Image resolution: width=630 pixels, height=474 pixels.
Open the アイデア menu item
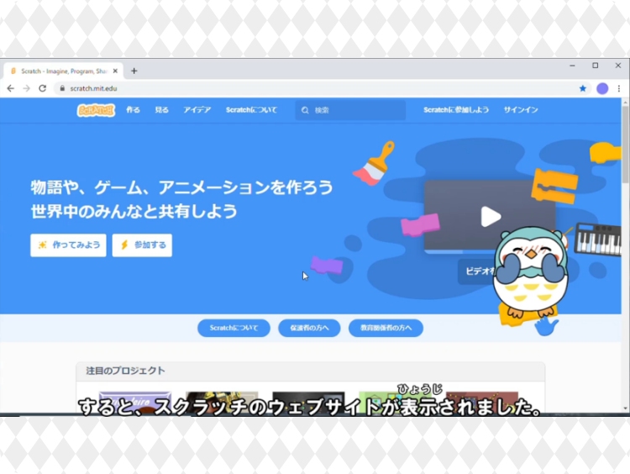[197, 110]
